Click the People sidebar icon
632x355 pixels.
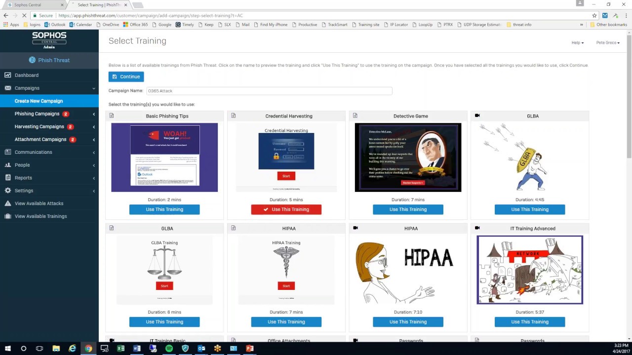click(x=8, y=165)
